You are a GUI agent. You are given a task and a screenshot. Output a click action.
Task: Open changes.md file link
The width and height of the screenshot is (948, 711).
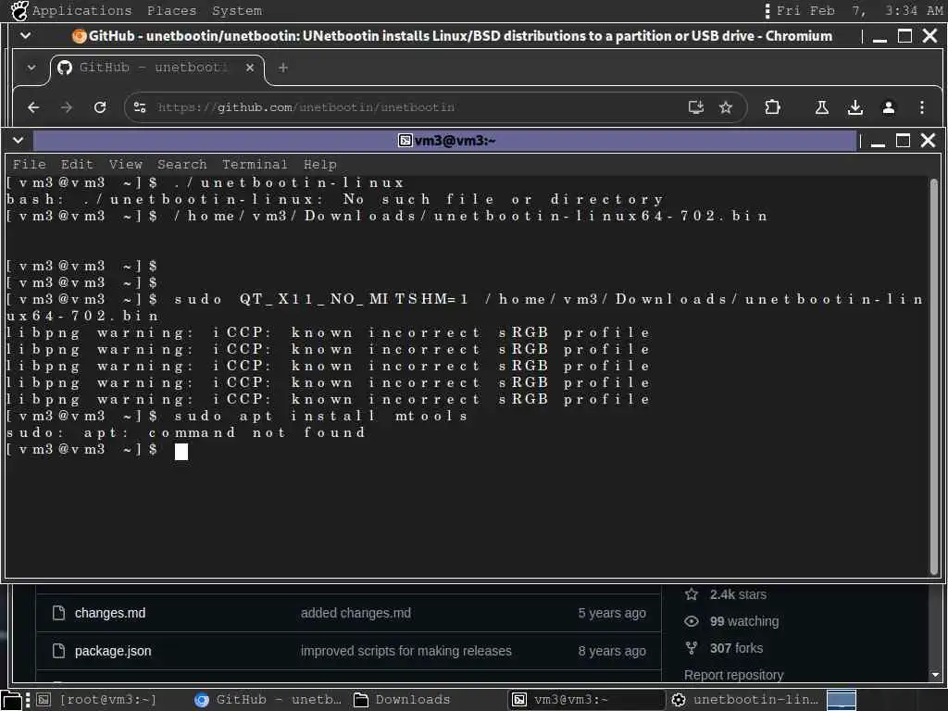tap(110, 613)
